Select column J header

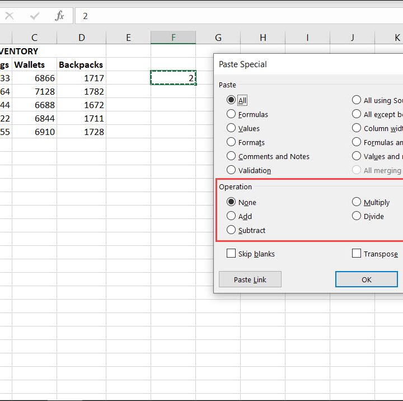[x=352, y=38]
